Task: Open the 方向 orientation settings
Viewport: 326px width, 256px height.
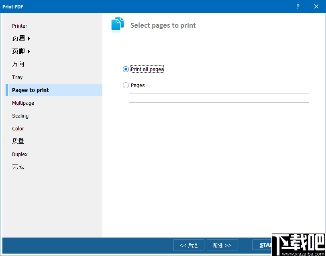Action: (18, 64)
